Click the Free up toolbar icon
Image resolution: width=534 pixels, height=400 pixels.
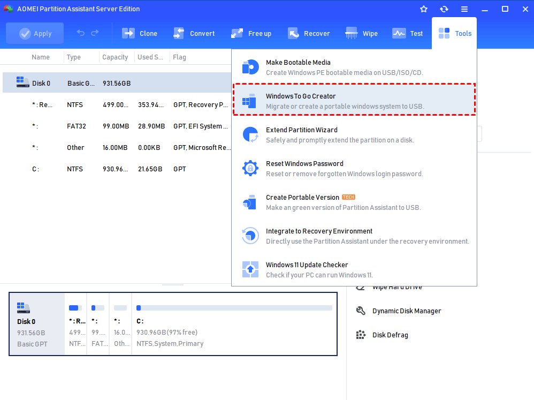[237, 33]
